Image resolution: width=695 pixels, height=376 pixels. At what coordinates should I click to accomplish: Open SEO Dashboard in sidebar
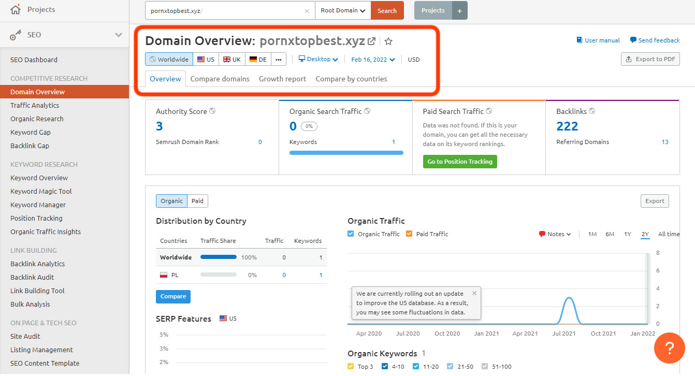(34, 60)
